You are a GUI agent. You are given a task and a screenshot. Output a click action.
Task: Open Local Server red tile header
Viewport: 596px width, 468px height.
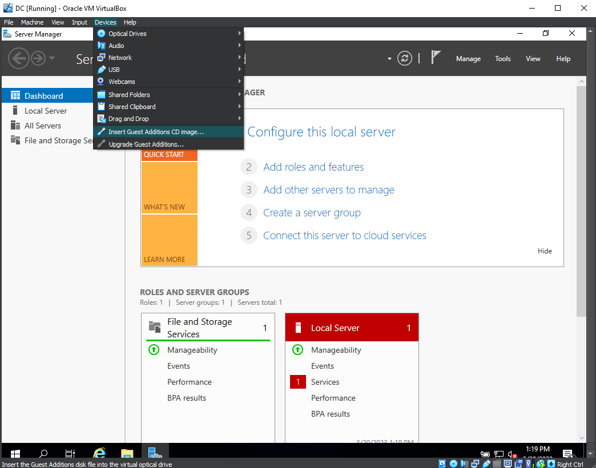[x=352, y=328]
